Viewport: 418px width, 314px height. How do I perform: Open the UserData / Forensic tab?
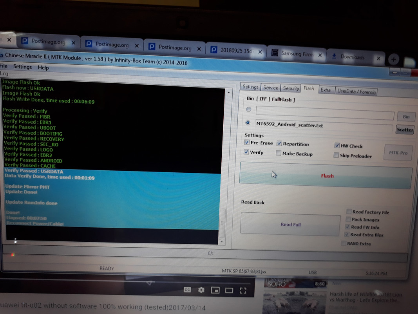356,91
